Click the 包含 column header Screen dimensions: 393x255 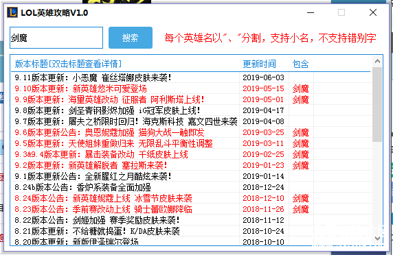click(300, 64)
